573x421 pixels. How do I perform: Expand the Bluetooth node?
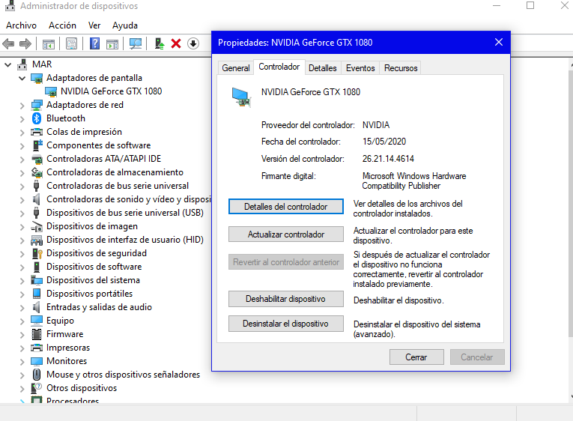22,119
